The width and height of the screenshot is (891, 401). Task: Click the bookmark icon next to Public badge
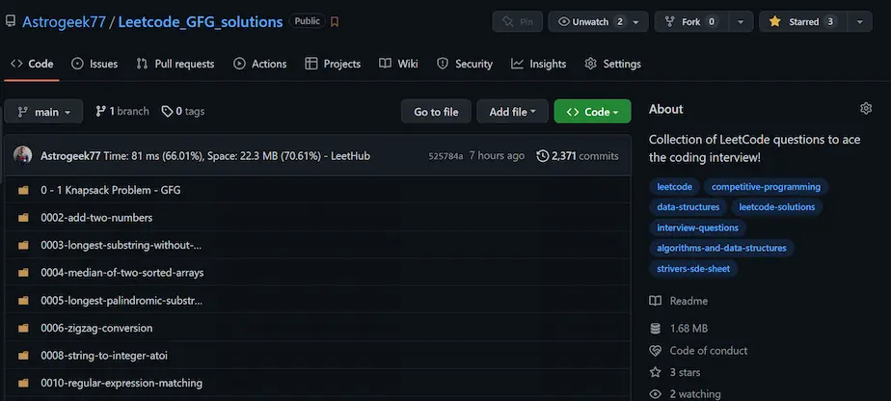335,22
